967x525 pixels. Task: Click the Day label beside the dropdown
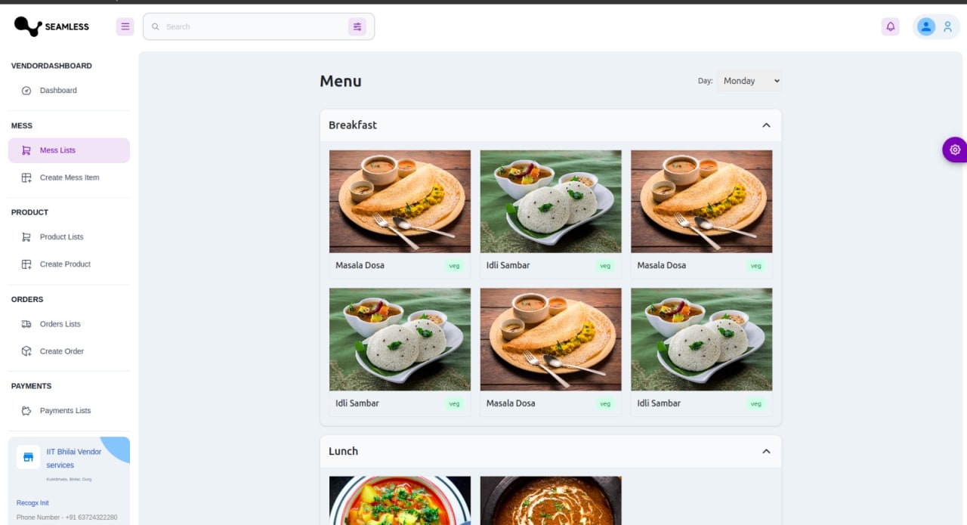(x=705, y=81)
